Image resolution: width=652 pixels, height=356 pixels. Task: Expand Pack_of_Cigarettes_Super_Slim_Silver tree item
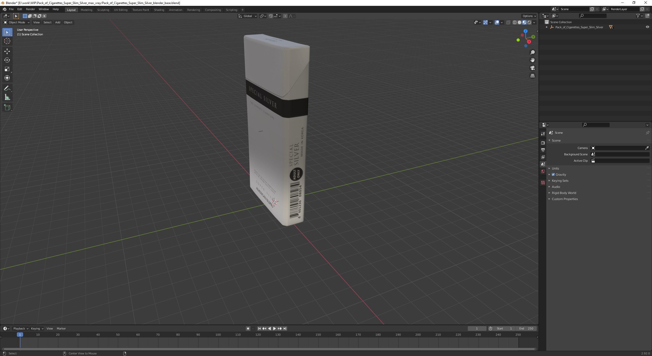pyautogui.click(x=547, y=27)
